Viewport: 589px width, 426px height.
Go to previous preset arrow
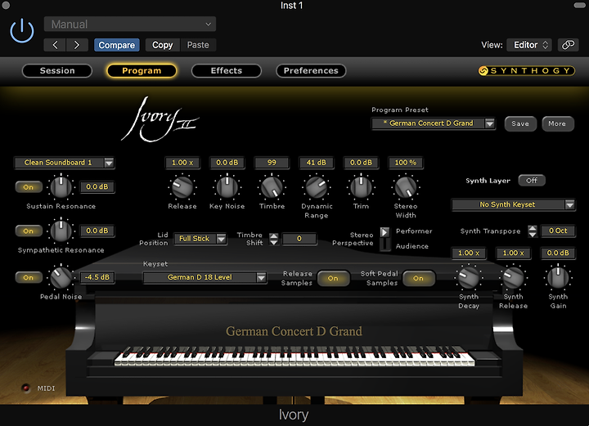click(55, 45)
